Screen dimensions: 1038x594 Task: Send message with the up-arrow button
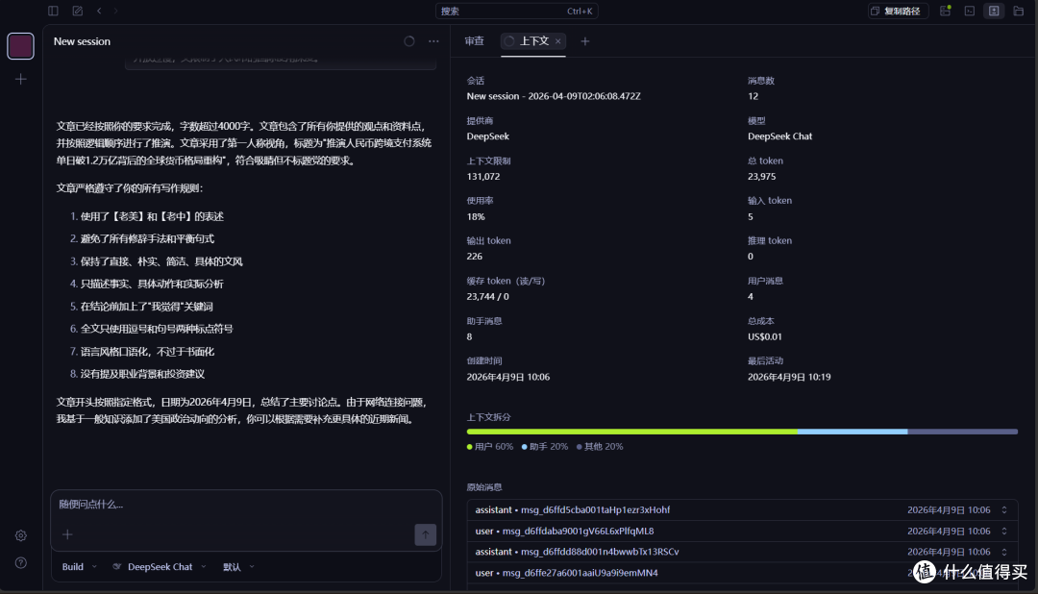426,534
